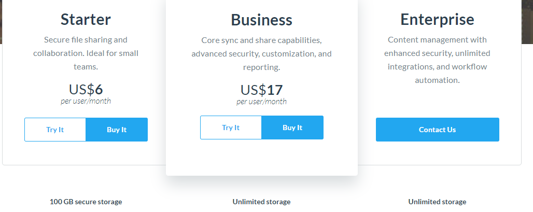This screenshot has height=212, width=533.
Task: Click empty area below the Contact Us button
Action: coord(438,153)
